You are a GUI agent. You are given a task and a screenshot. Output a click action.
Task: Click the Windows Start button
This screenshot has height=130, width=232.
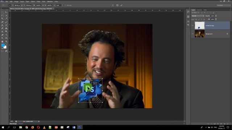pyautogui.click(x=3, y=127)
